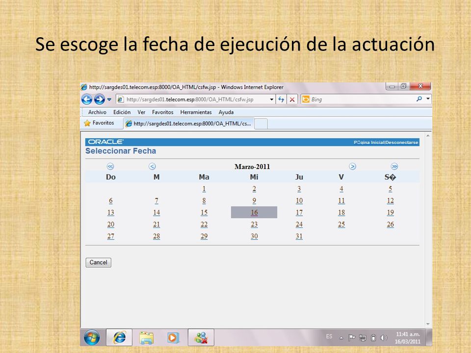Image resolution: width=471 pixels, height=353 pixels.
Task: Show hidden tray icons arrow
Action: [341, 338]
